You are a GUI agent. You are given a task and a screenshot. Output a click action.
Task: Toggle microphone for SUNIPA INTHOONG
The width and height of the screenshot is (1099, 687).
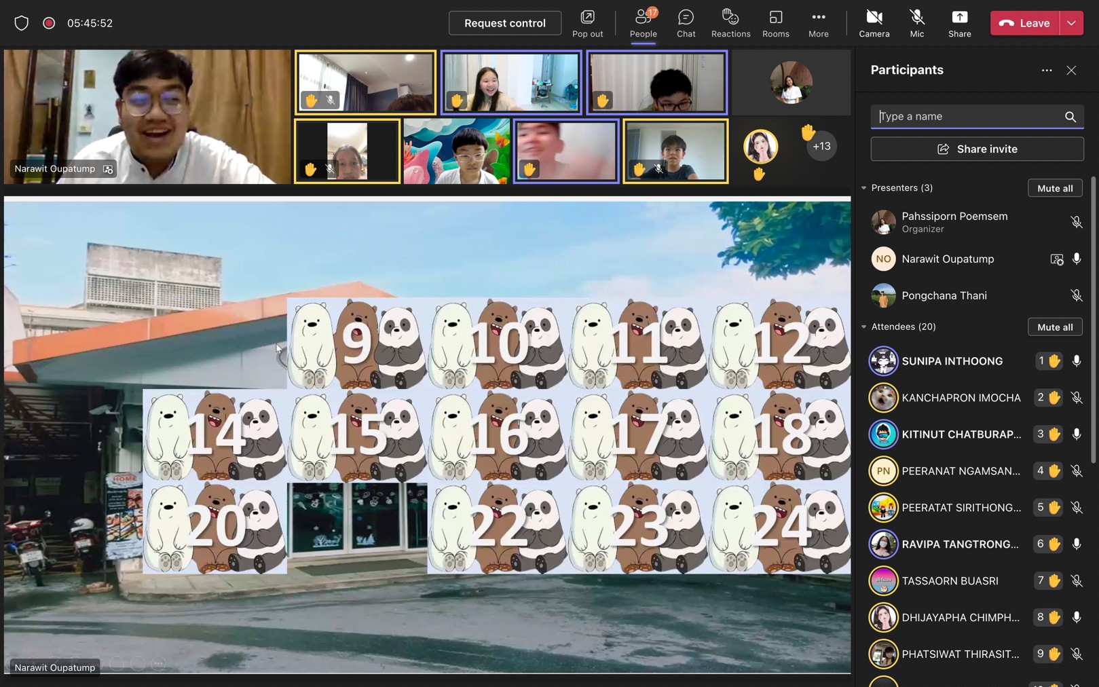pos(1076,361)
